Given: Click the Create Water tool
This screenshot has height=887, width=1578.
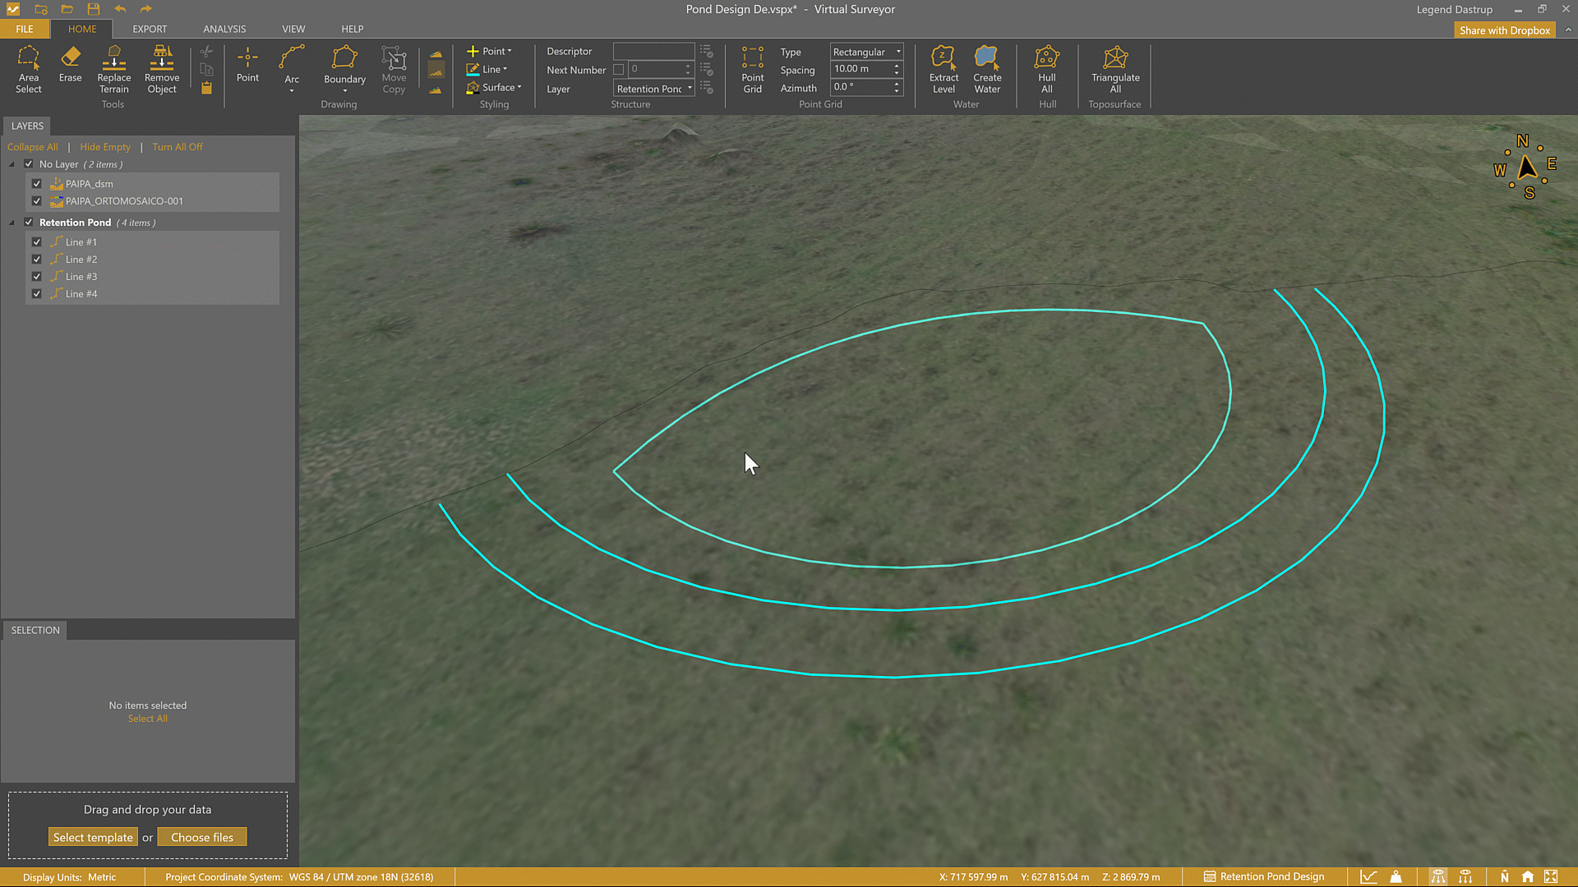Looking at the screenshot, I should coord(986,69).
